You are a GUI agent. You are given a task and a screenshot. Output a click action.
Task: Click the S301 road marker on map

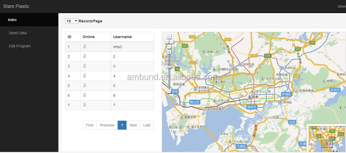click(x=267, y=56)
